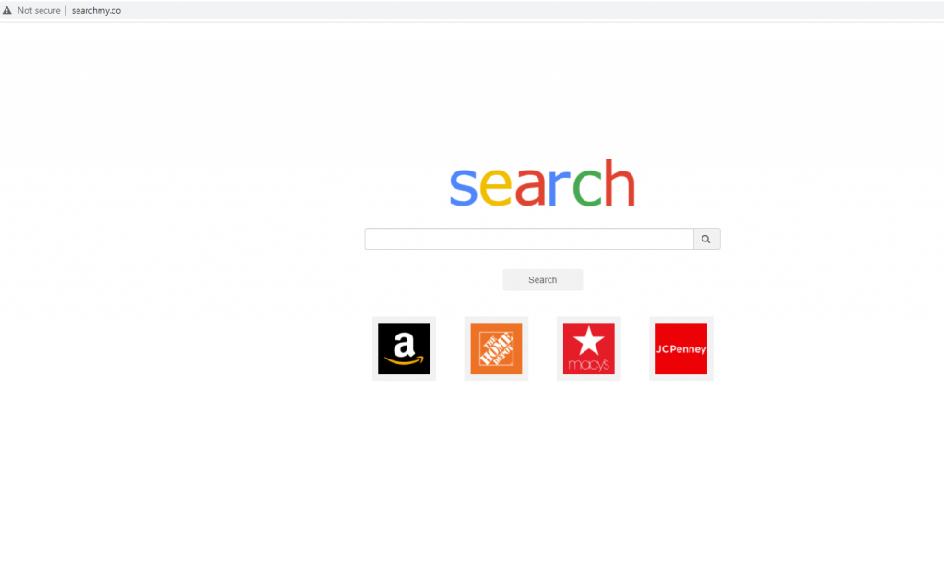This screenshot has width=944, height=565.
Task: Select the searchmy.co URL text
Action: (96, 10)
